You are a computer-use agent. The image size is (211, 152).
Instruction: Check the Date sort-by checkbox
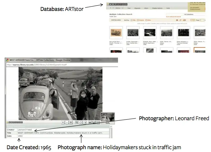(x=147, y=20)
